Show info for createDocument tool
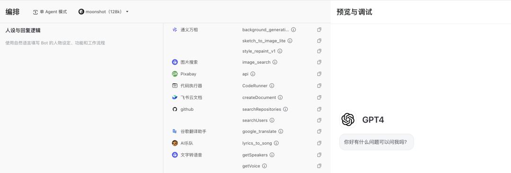The height and width of the screenshot is (173, 511). click(280, 98)
